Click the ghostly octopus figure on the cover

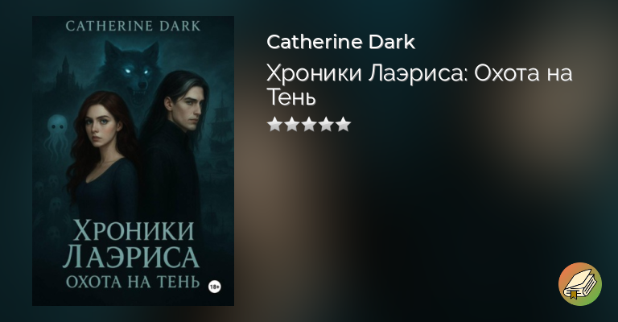click(58, 134)
